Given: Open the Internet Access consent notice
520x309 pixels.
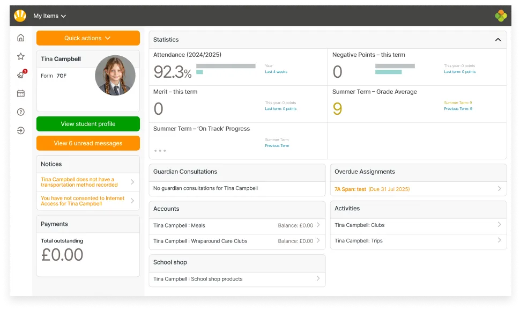Looking at the screenshot, I should point(88,201).
